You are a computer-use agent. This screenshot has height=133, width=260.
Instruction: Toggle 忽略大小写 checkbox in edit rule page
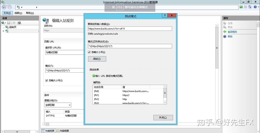(46, 81)
